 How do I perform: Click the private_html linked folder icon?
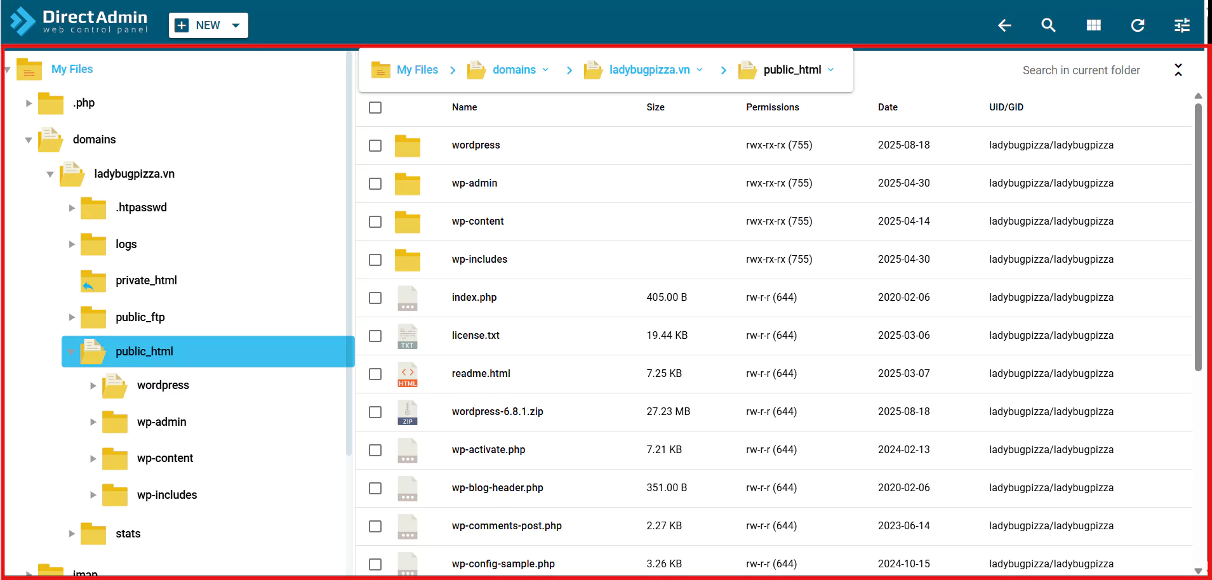(x=93, y=280)
